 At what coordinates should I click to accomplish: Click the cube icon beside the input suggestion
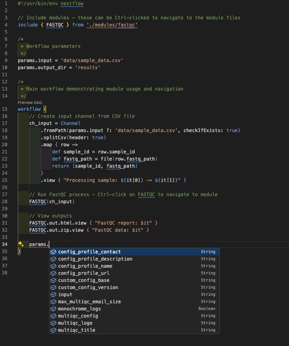pos(53,295)
